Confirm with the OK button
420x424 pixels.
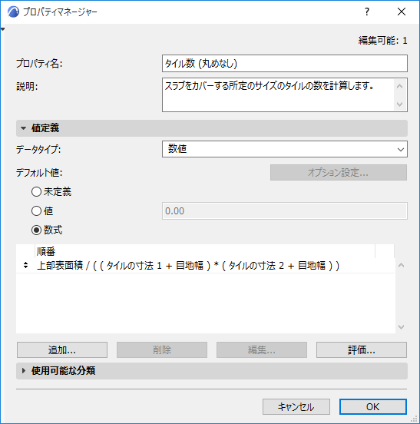pyautogui.click(x=373, y=406)
